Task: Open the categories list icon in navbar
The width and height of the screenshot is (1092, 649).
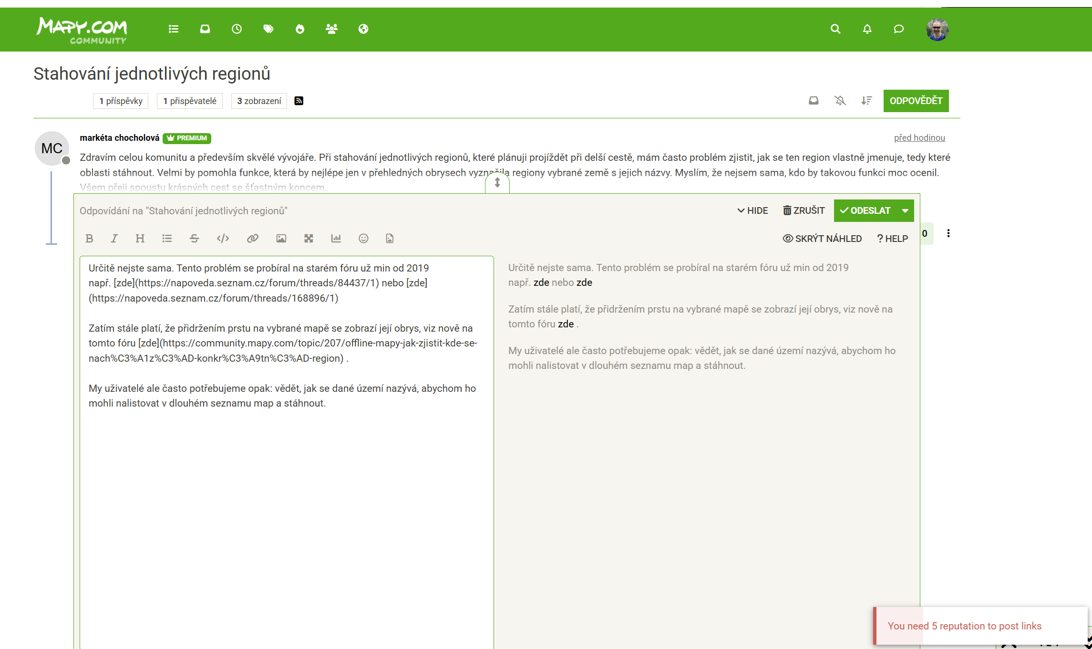Action: (174, 29)
